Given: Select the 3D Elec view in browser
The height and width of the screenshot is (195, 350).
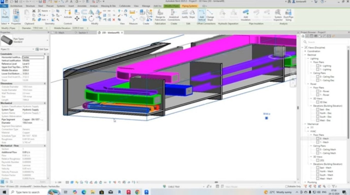Looking at the screenshot, I should point(323,102).
